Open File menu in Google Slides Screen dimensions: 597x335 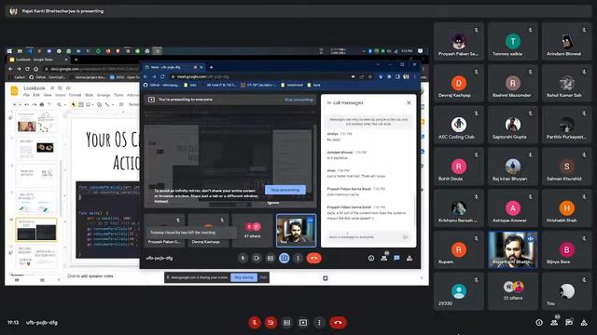pyautogui.click(x=26, y=95)
